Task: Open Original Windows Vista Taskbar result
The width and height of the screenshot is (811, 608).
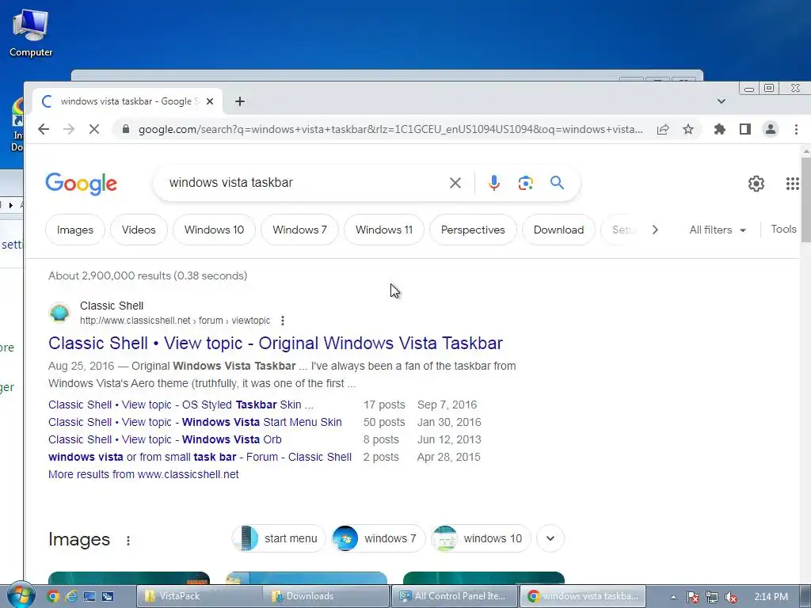Action: [x=275, y=344]
